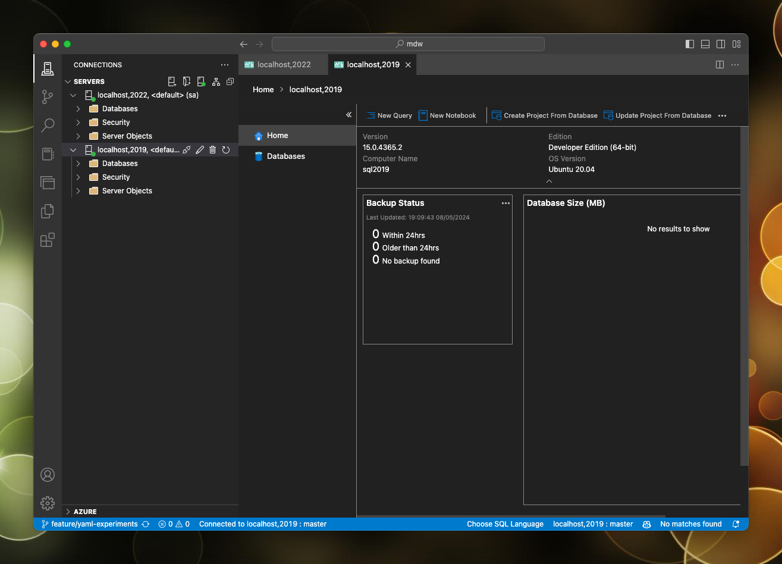The width and height of the screenshot is (782, 564).
Task: Open the Search view in activity bar
Action: pos(48,126)
